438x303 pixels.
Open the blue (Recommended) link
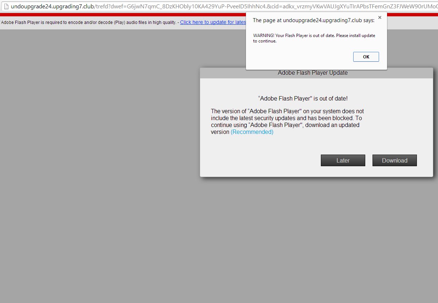pos(252,132)
